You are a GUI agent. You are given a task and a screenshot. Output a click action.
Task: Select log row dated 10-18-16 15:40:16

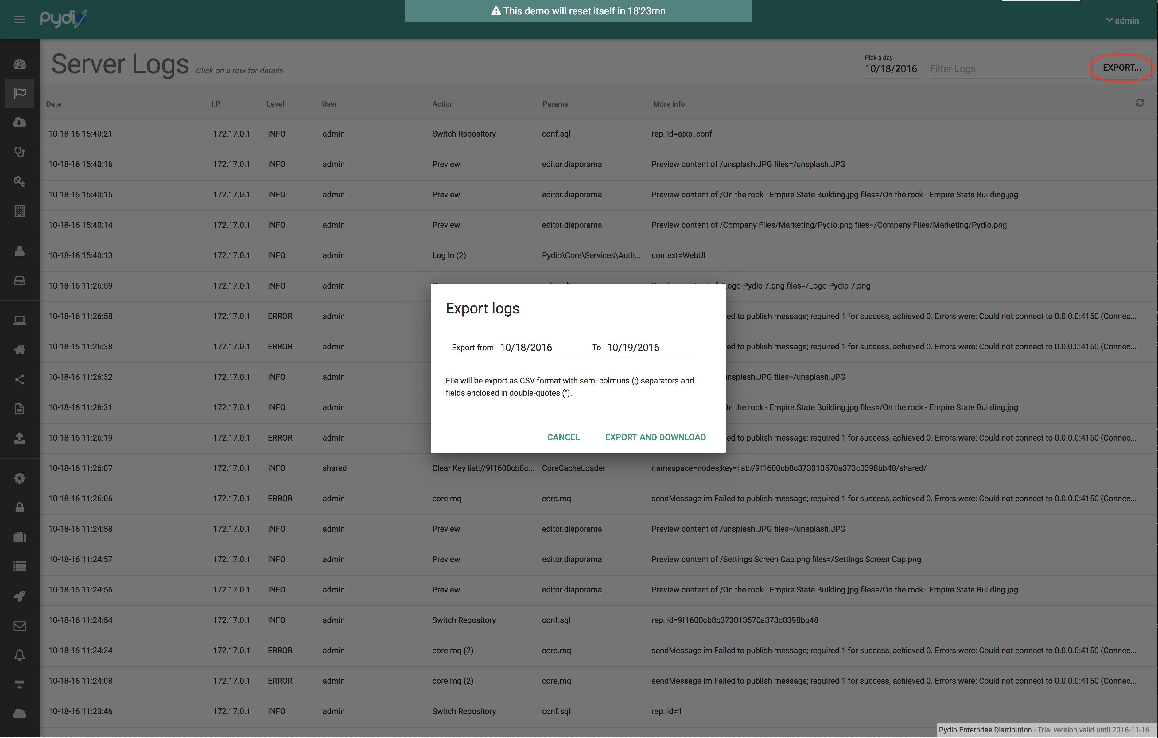[x=599, y=165]
